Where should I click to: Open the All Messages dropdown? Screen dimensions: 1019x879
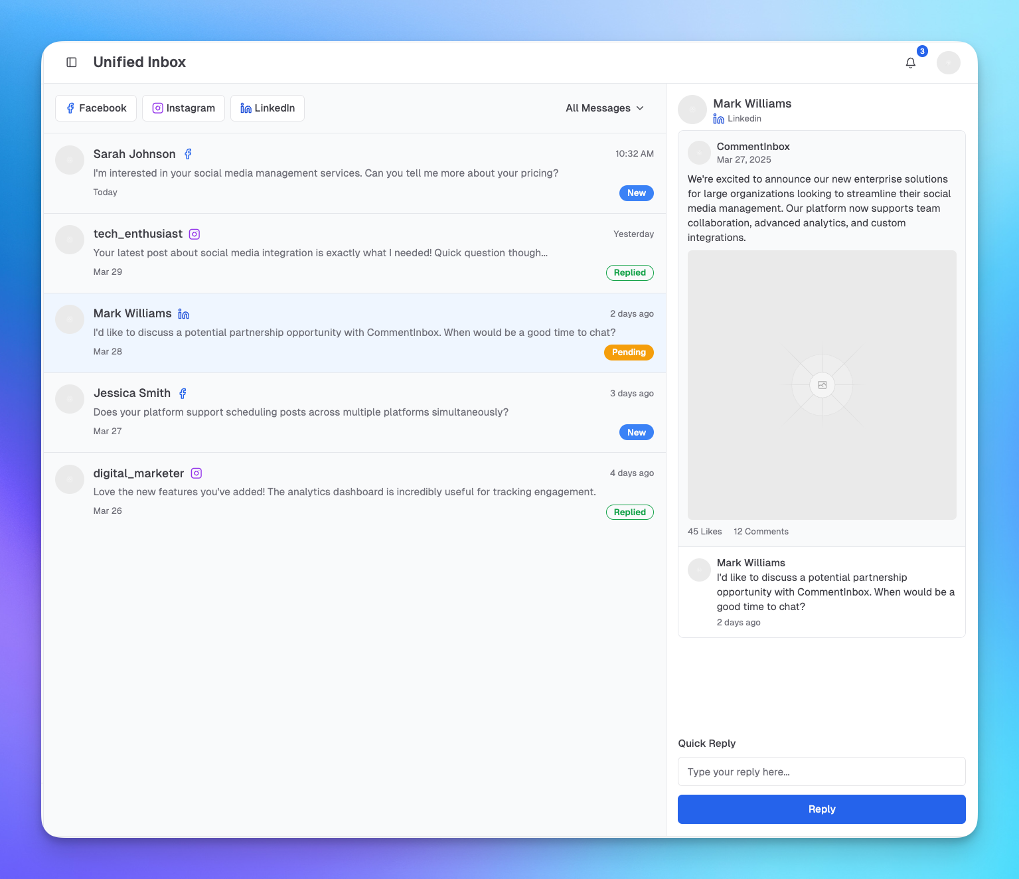[x=603, y=108]
